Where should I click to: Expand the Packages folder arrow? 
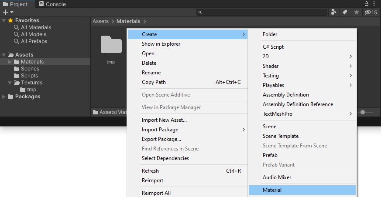(4, 97)
